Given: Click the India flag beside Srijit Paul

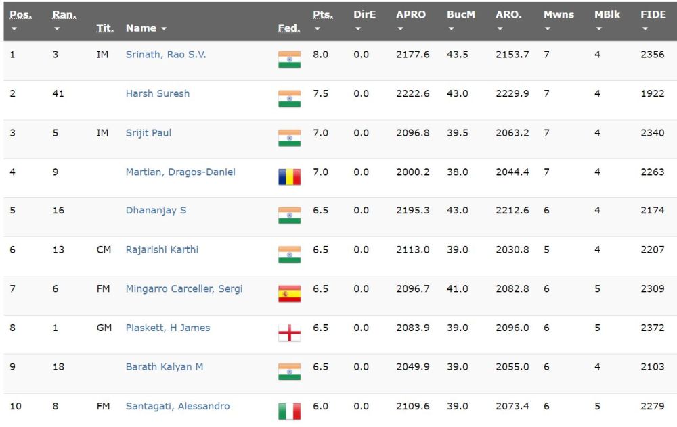Looking at the screenshot, I should point(289,138).
